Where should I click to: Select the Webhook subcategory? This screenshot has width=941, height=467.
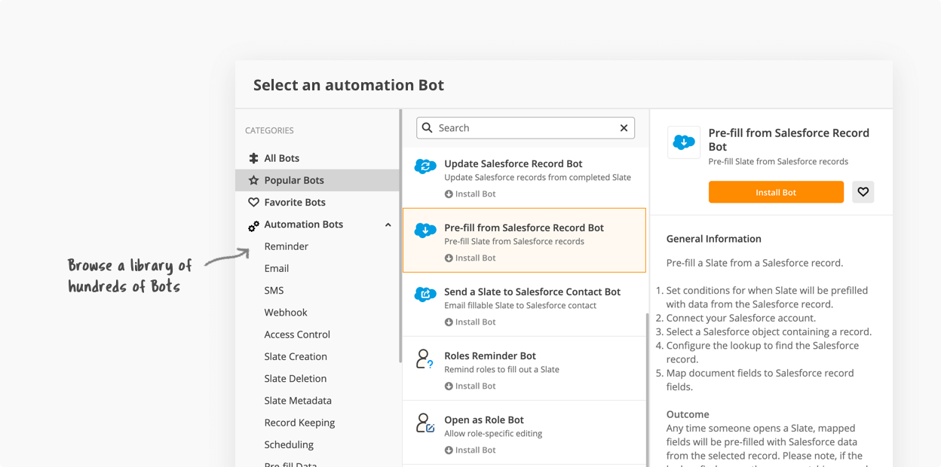click(x=286, y=312)
